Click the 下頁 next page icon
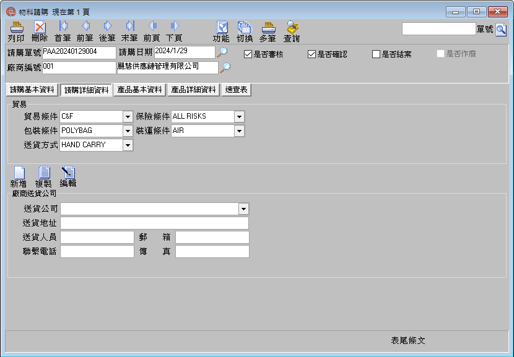 pos(174,32)
